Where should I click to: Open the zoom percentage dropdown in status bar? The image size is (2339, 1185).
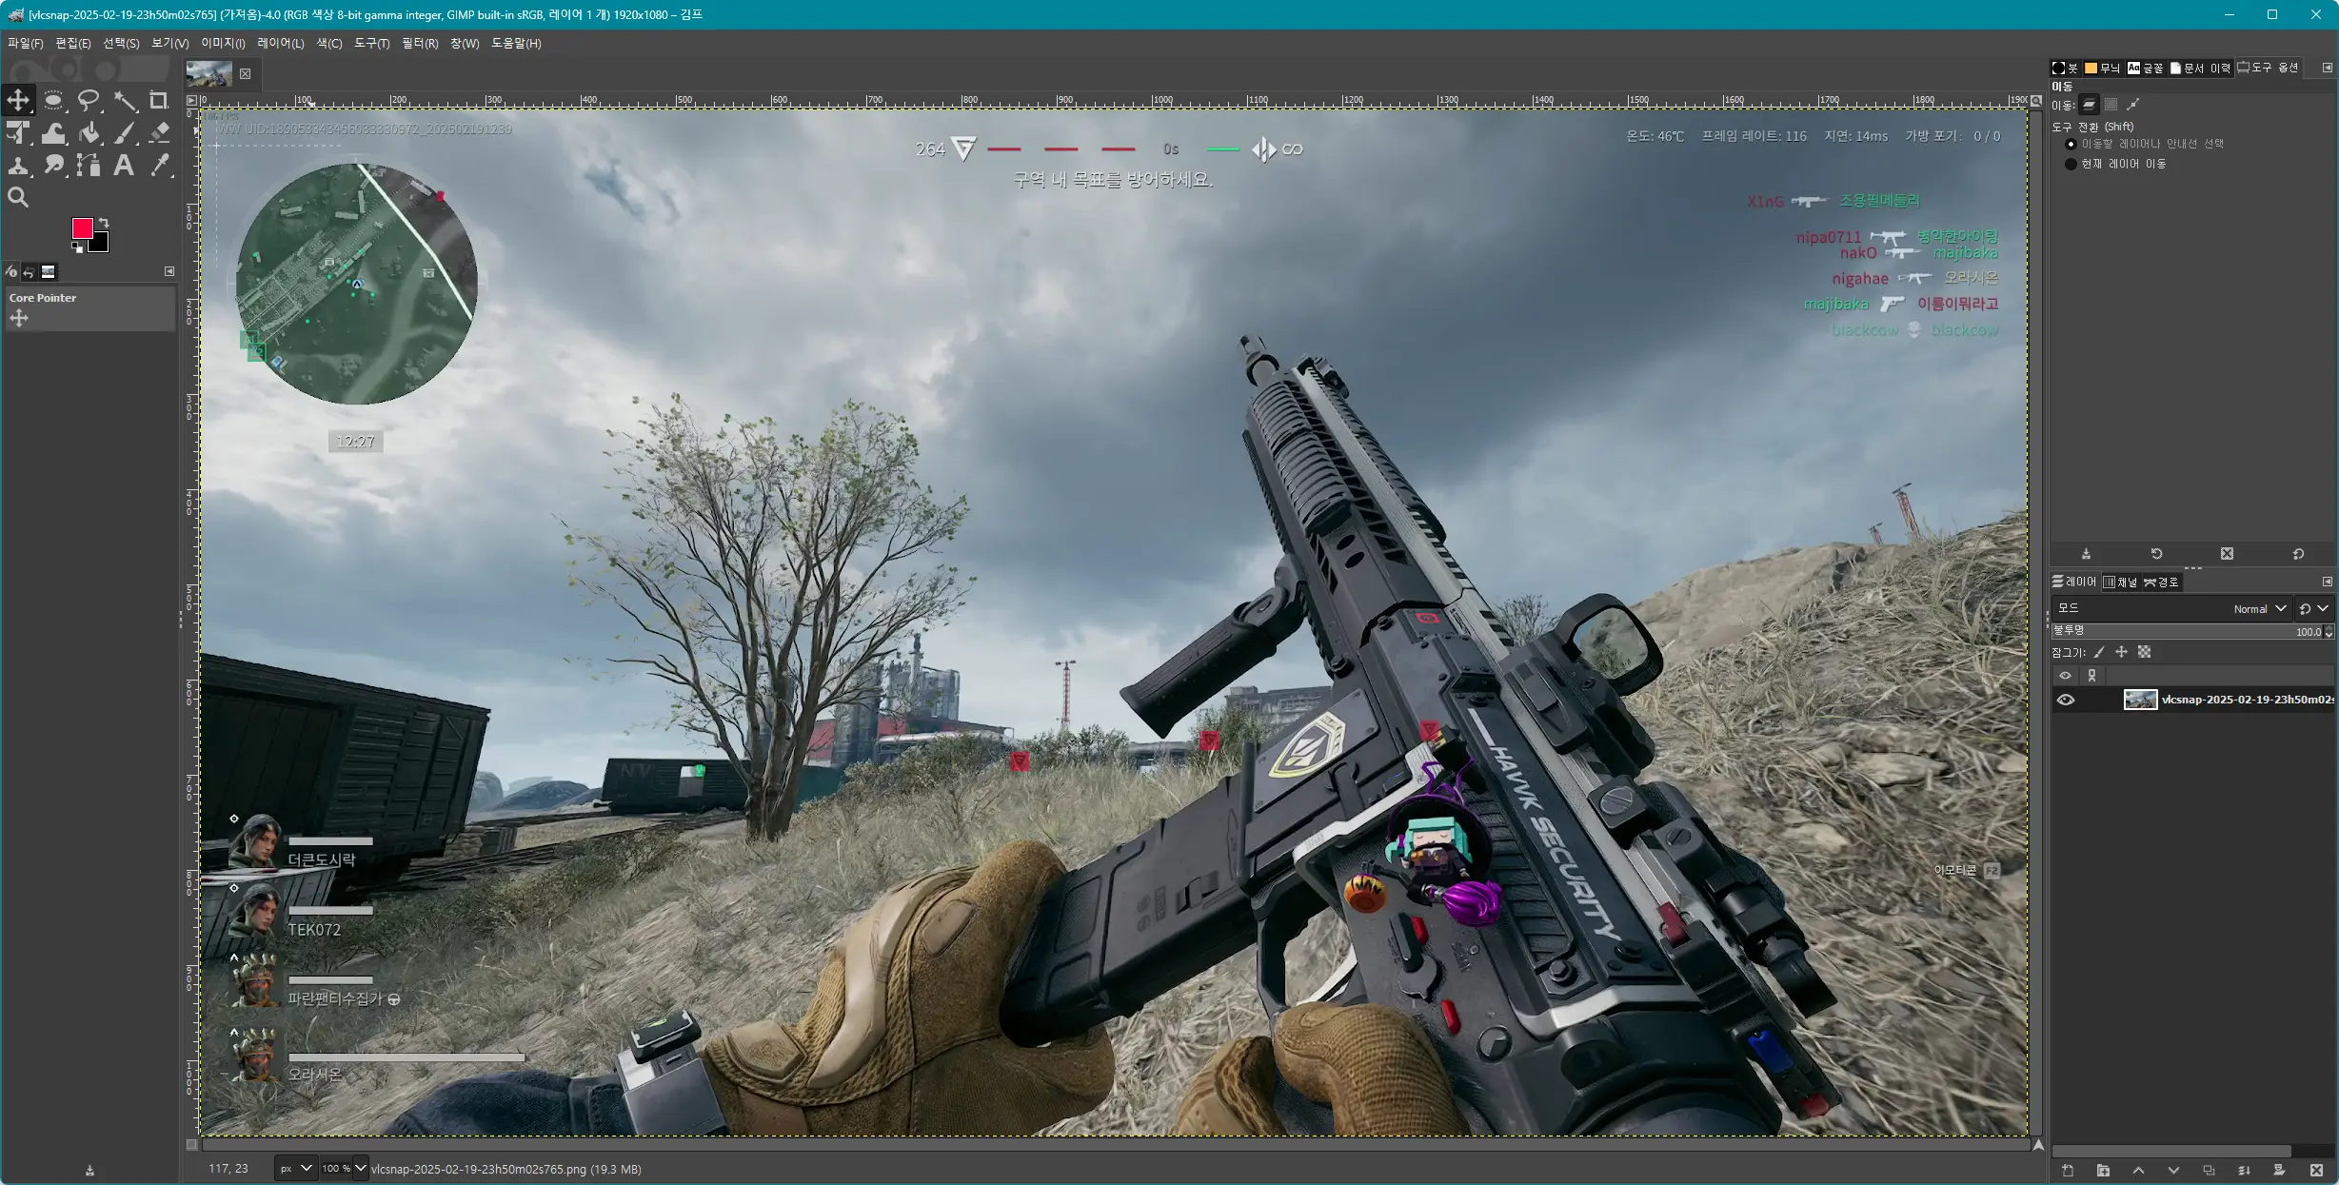click(360, 1169)
